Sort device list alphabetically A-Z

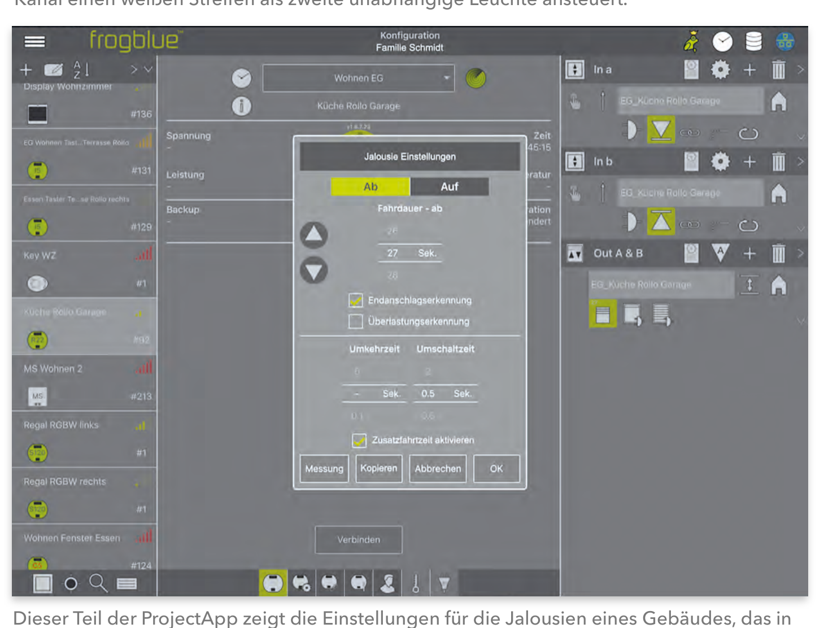tap(80, 69)
